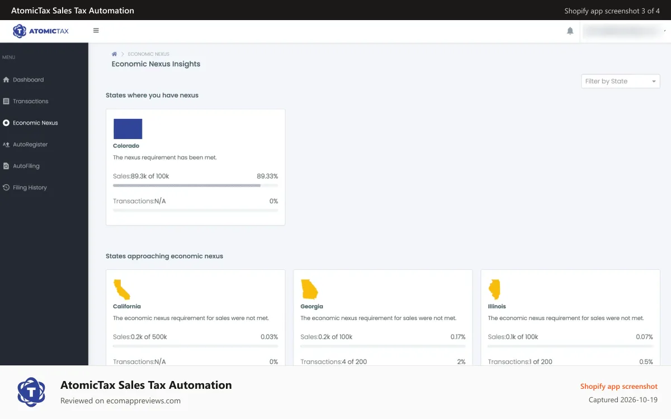Screen dimensions: 671x419
Task: Click 'Transactions:4 of 200' in Georgia card
Action: (334, 362)
